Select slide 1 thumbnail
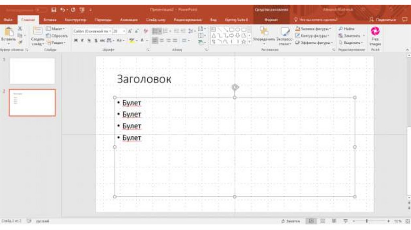This screenshot has height=230, width=411. tap(32, 71)
